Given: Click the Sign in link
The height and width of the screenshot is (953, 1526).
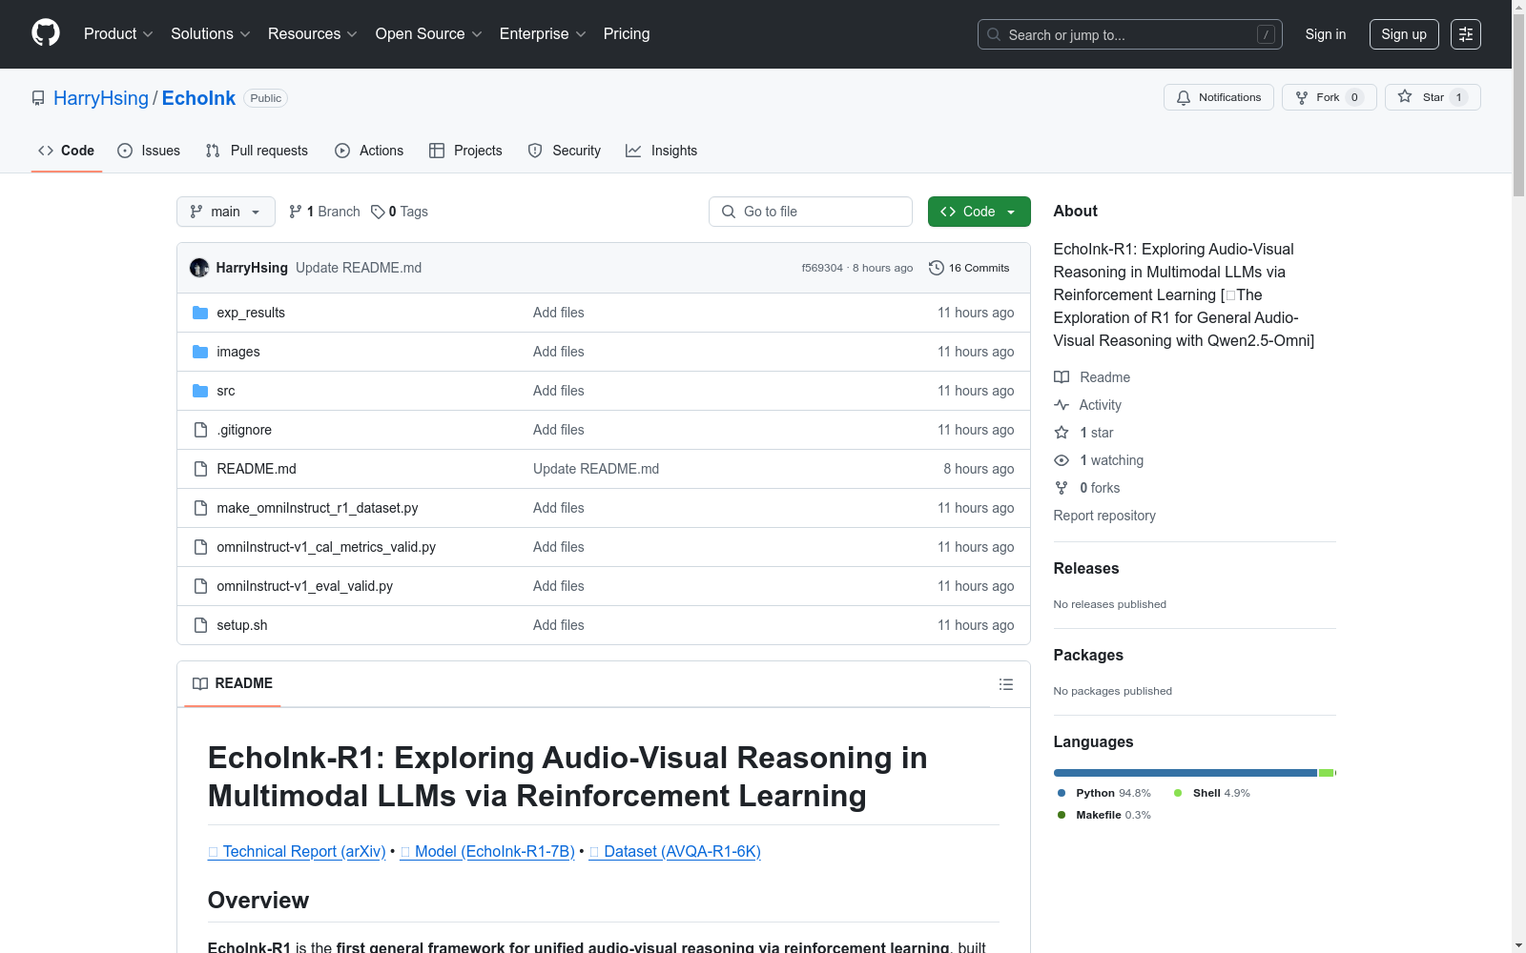Looking at the screenshot, I should click(x=1326, y=34).
